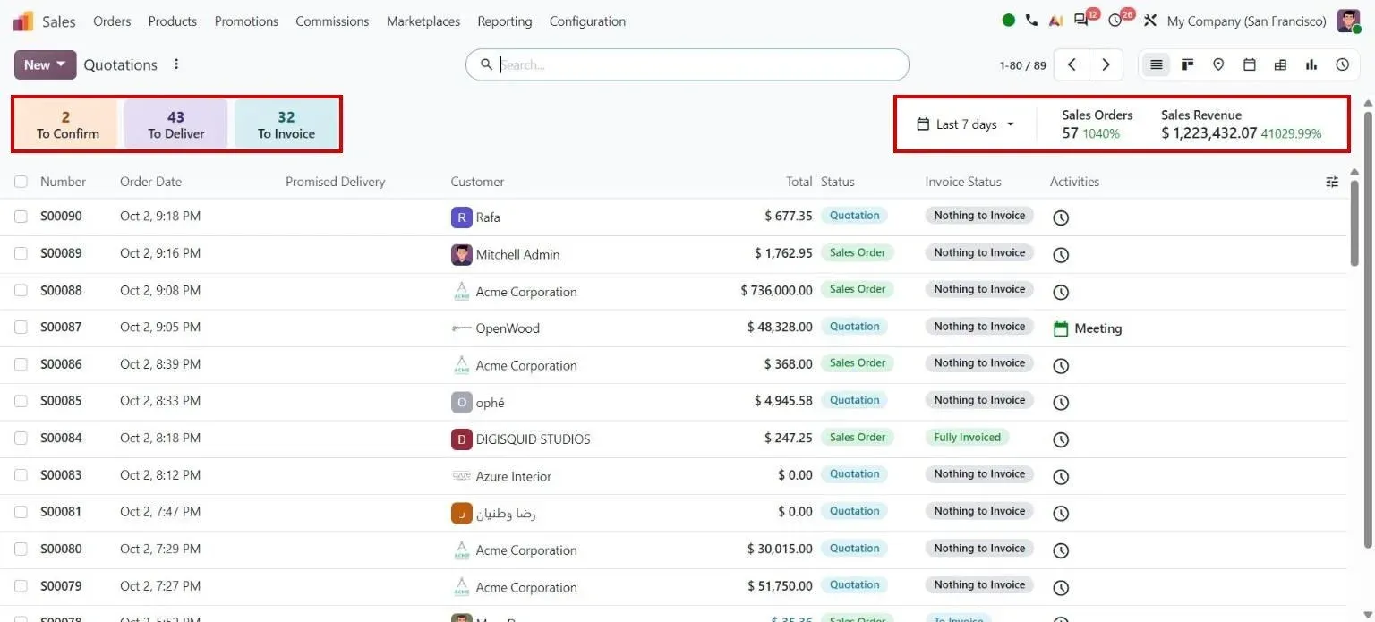This screenshot has height=622, width=1375.
Task: Open the Quotations actions kebab menu
Action: [176, 64]
